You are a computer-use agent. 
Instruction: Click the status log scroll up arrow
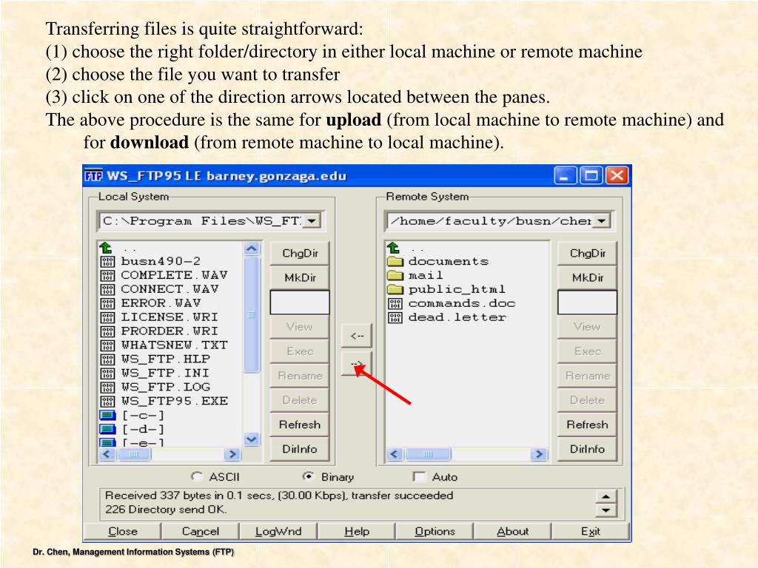tap(606, 496)
